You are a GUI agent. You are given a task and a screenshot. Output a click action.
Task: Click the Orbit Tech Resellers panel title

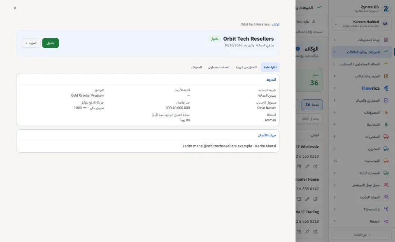249,39
